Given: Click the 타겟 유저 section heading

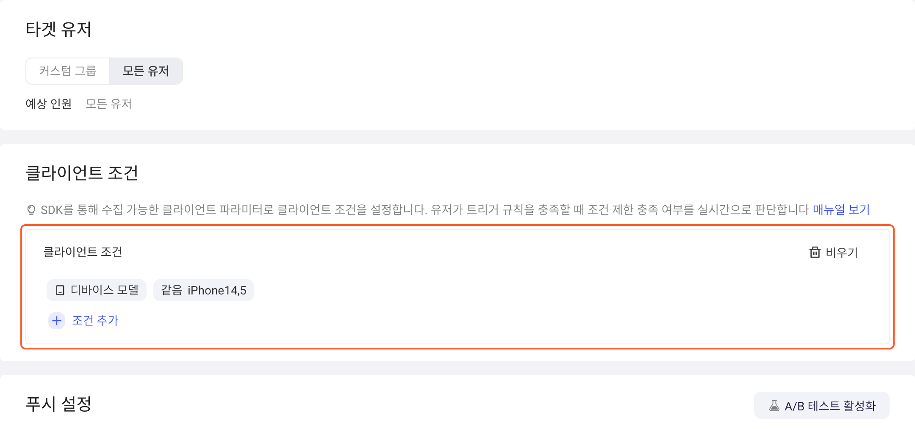Looking at the screenshot, I should pyautogui.click(x=58, y=29).
